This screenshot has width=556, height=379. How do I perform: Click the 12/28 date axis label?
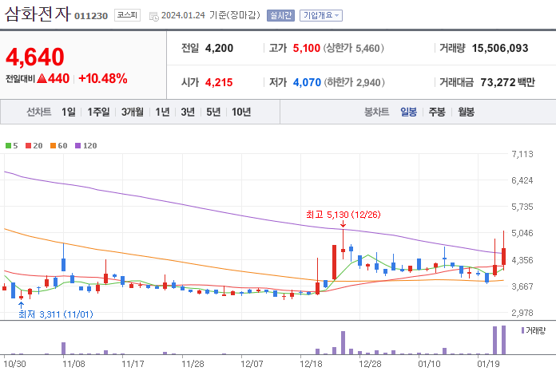click(x=370, y=364)
